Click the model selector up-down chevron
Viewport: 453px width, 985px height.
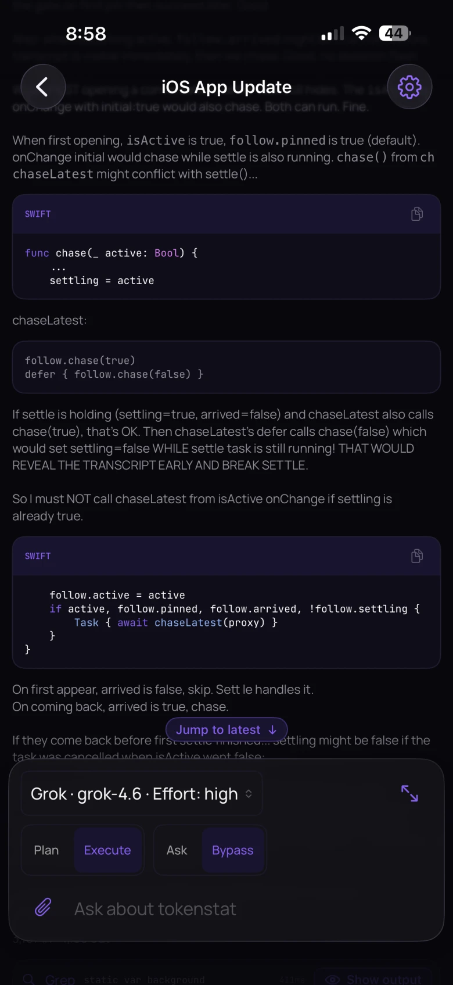(x=249, y=794)
